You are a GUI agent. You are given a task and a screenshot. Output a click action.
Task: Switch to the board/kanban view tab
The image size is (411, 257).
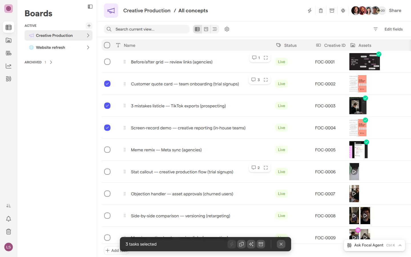tap(206, 29)
